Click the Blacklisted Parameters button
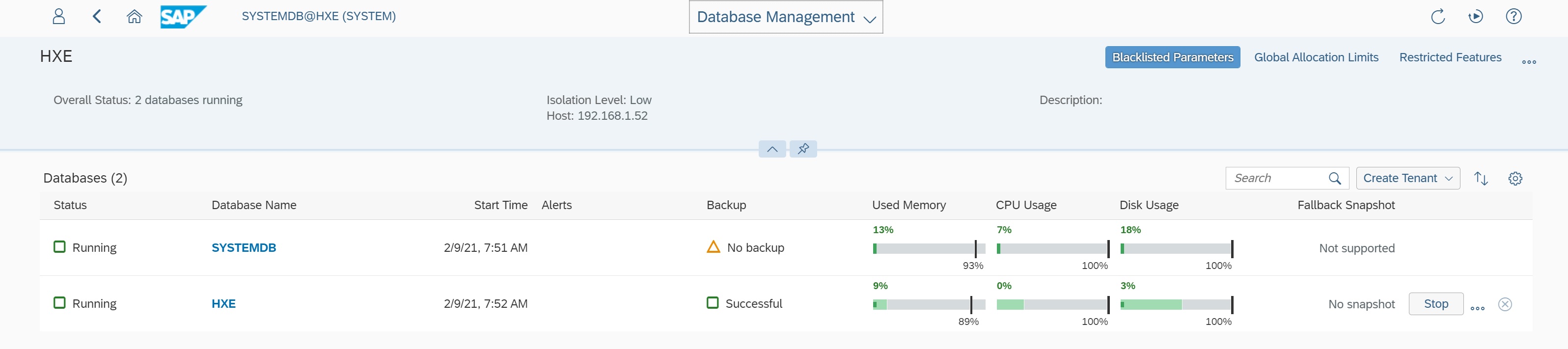Screen dimensions: 1568x349 pos(1172,57)
